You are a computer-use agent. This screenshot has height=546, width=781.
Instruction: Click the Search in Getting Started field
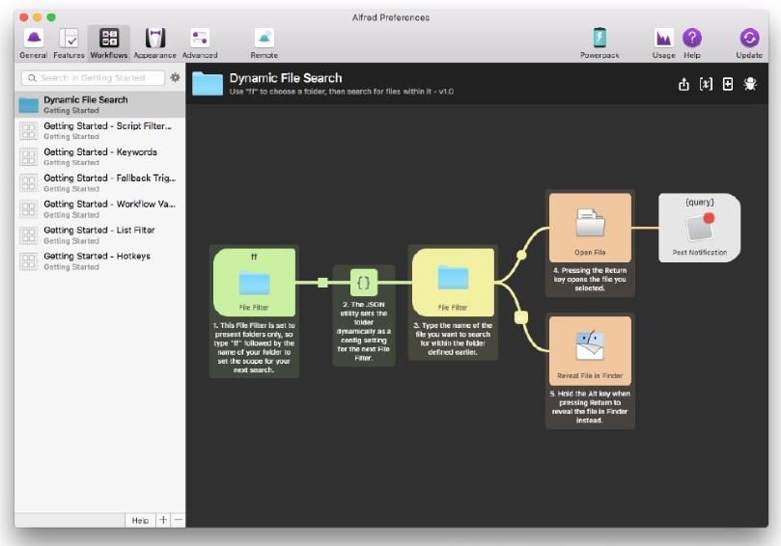pyautogui.click(x=93, y=77)
